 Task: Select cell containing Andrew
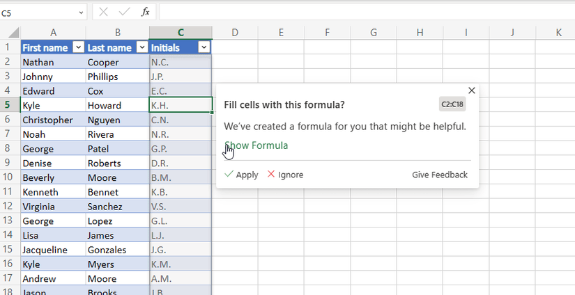[53, 278]
